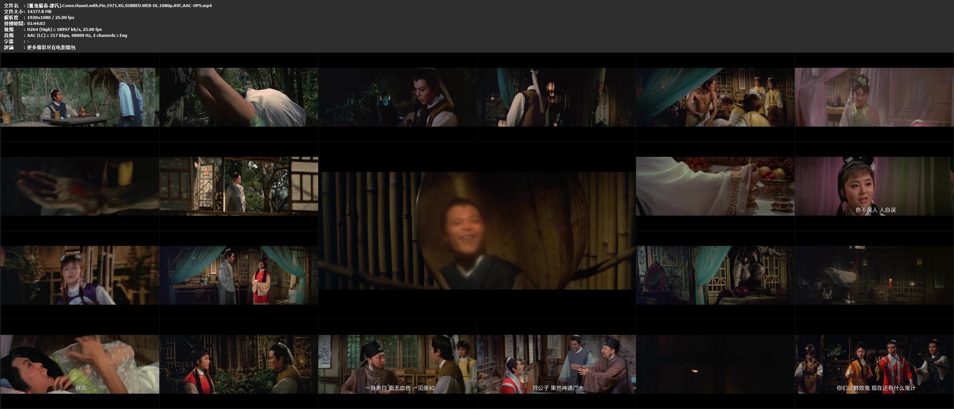
Task: Click the H264 video codec info line
Action: click(x=64, y=29)
